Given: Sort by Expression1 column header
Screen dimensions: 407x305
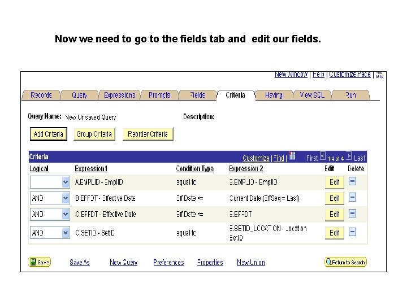Looking at the screenshot, I should (91, 168).
